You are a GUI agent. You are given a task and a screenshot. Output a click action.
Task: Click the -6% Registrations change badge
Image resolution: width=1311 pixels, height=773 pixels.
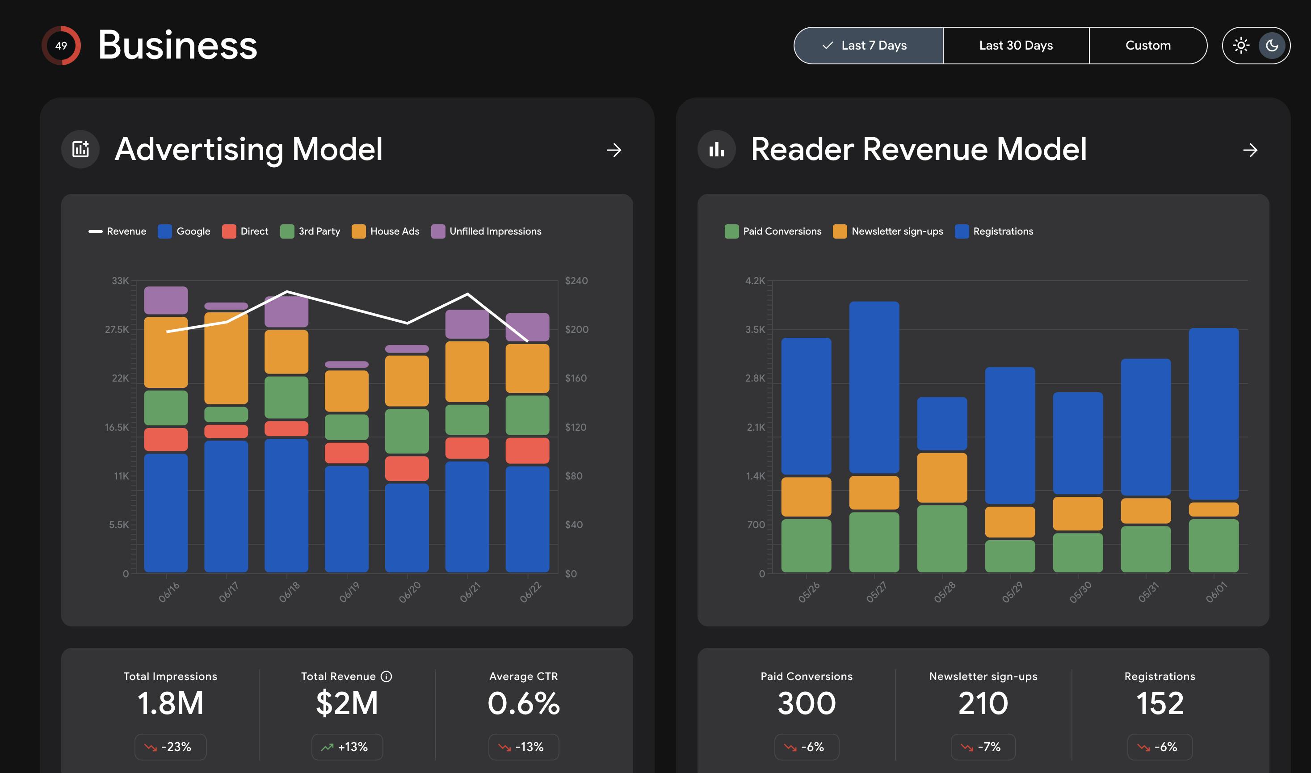click(x=1160, y=747)
